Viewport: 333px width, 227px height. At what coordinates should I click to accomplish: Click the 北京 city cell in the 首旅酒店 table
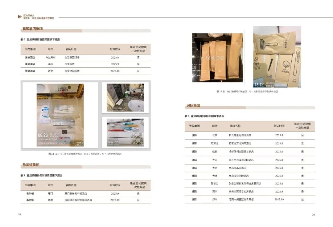(51, 64)
